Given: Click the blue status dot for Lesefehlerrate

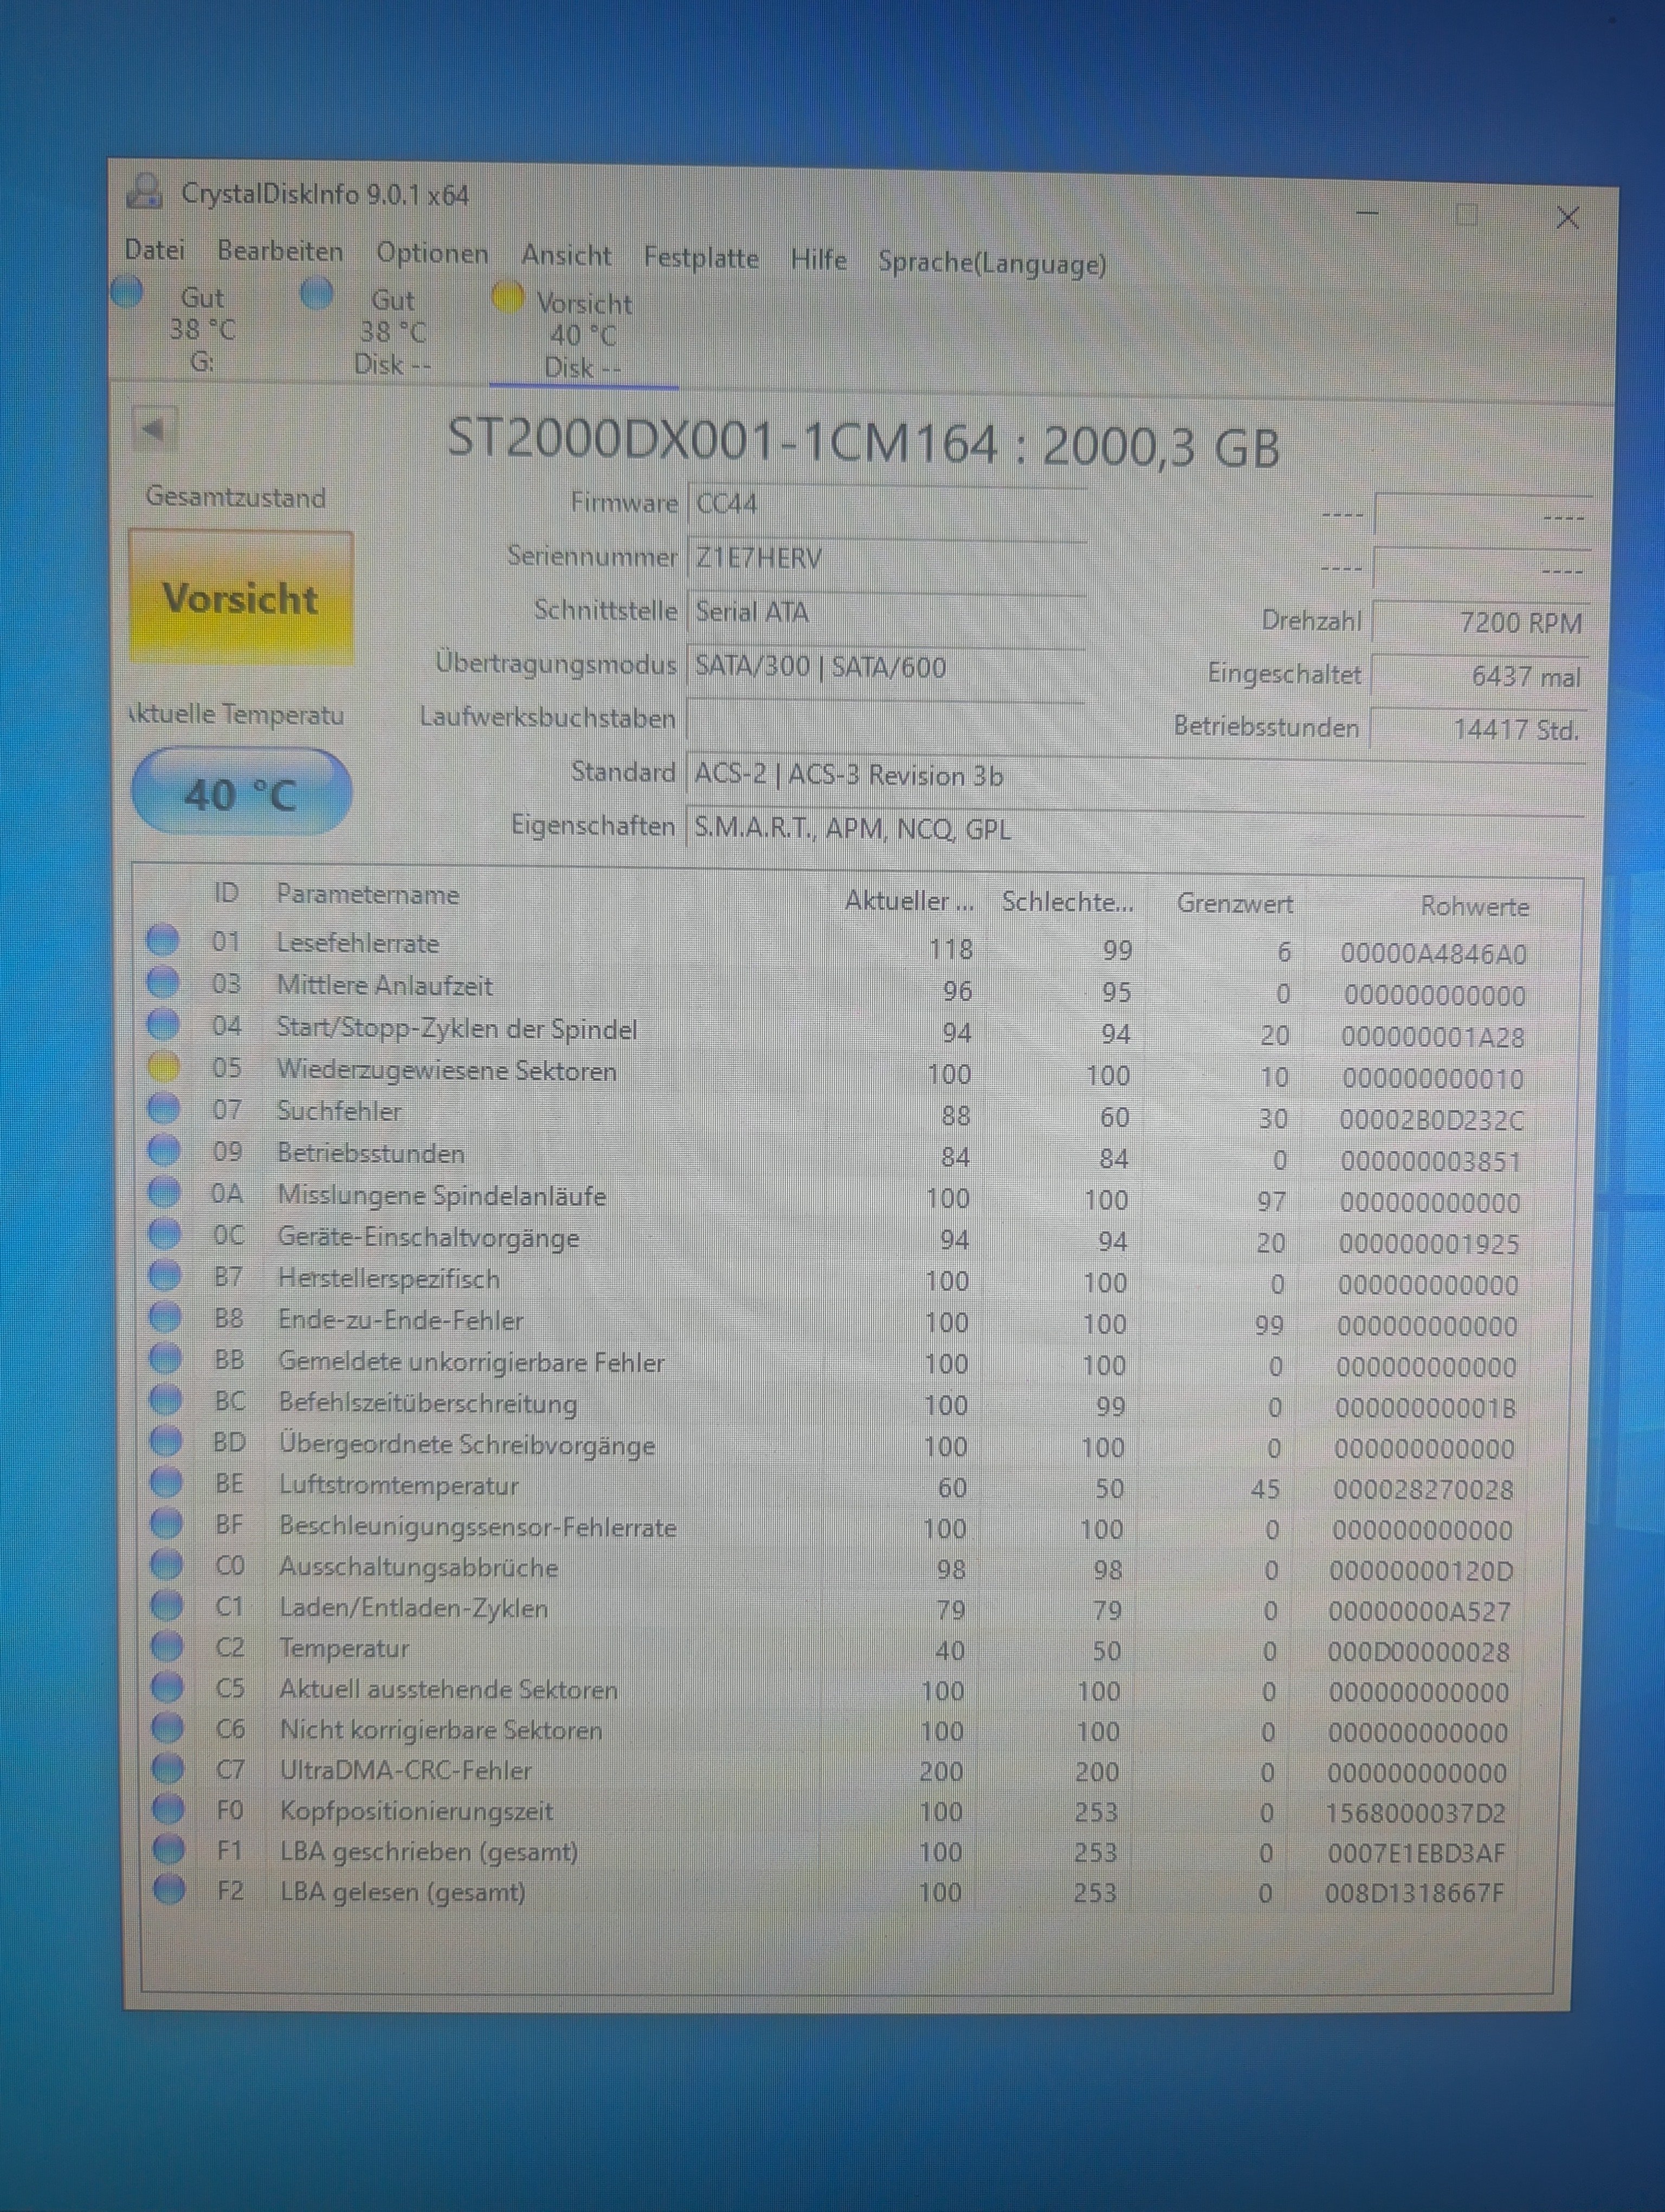Looking at the screenshot, I should tap(163, 940).
